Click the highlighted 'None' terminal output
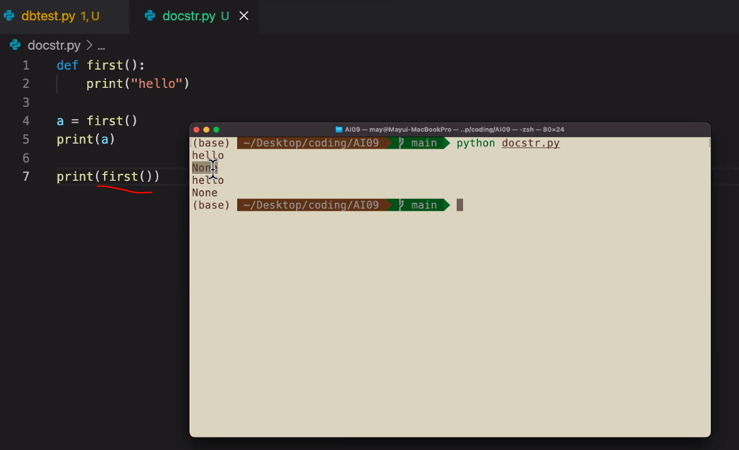 pos(205,168)
